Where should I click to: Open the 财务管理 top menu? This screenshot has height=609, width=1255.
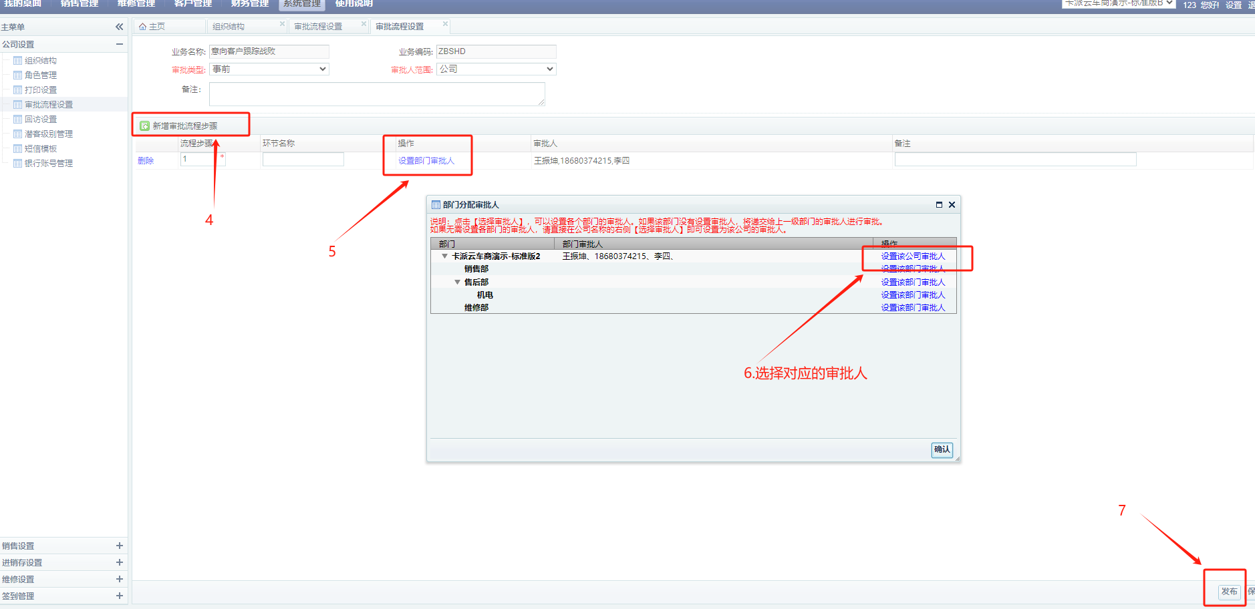(x=249, y=4)
